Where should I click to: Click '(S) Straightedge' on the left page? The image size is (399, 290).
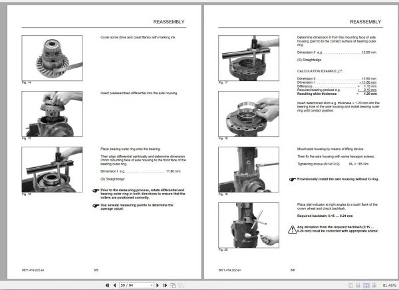coord(112,179)
